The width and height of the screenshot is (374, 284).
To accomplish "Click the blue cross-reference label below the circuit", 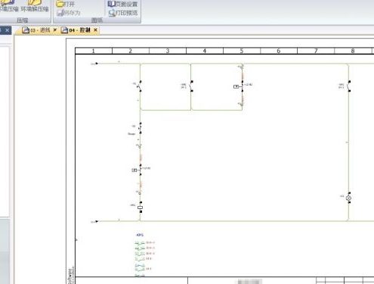I will [x=140, y=235].
